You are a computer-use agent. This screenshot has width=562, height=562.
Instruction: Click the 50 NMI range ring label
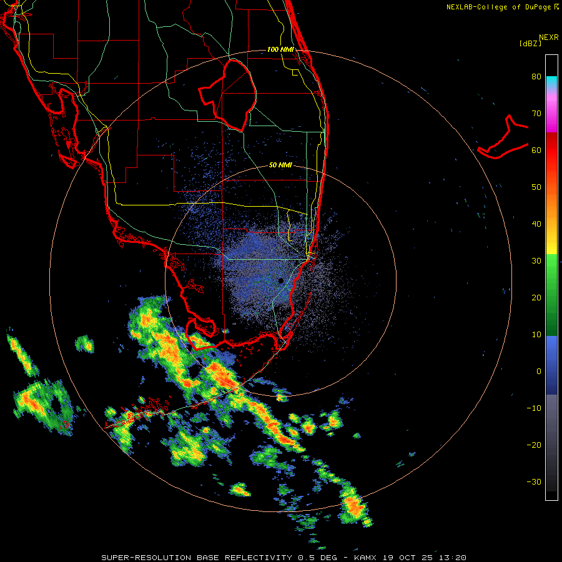tap(280, 165)
